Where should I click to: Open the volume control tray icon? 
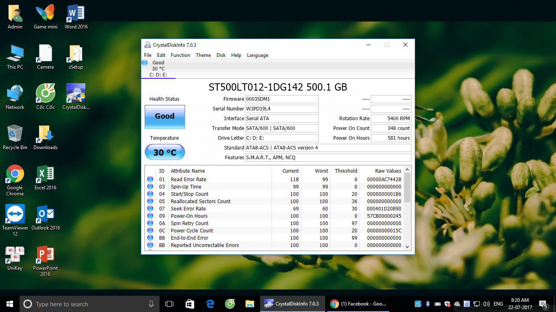(486, 304)
